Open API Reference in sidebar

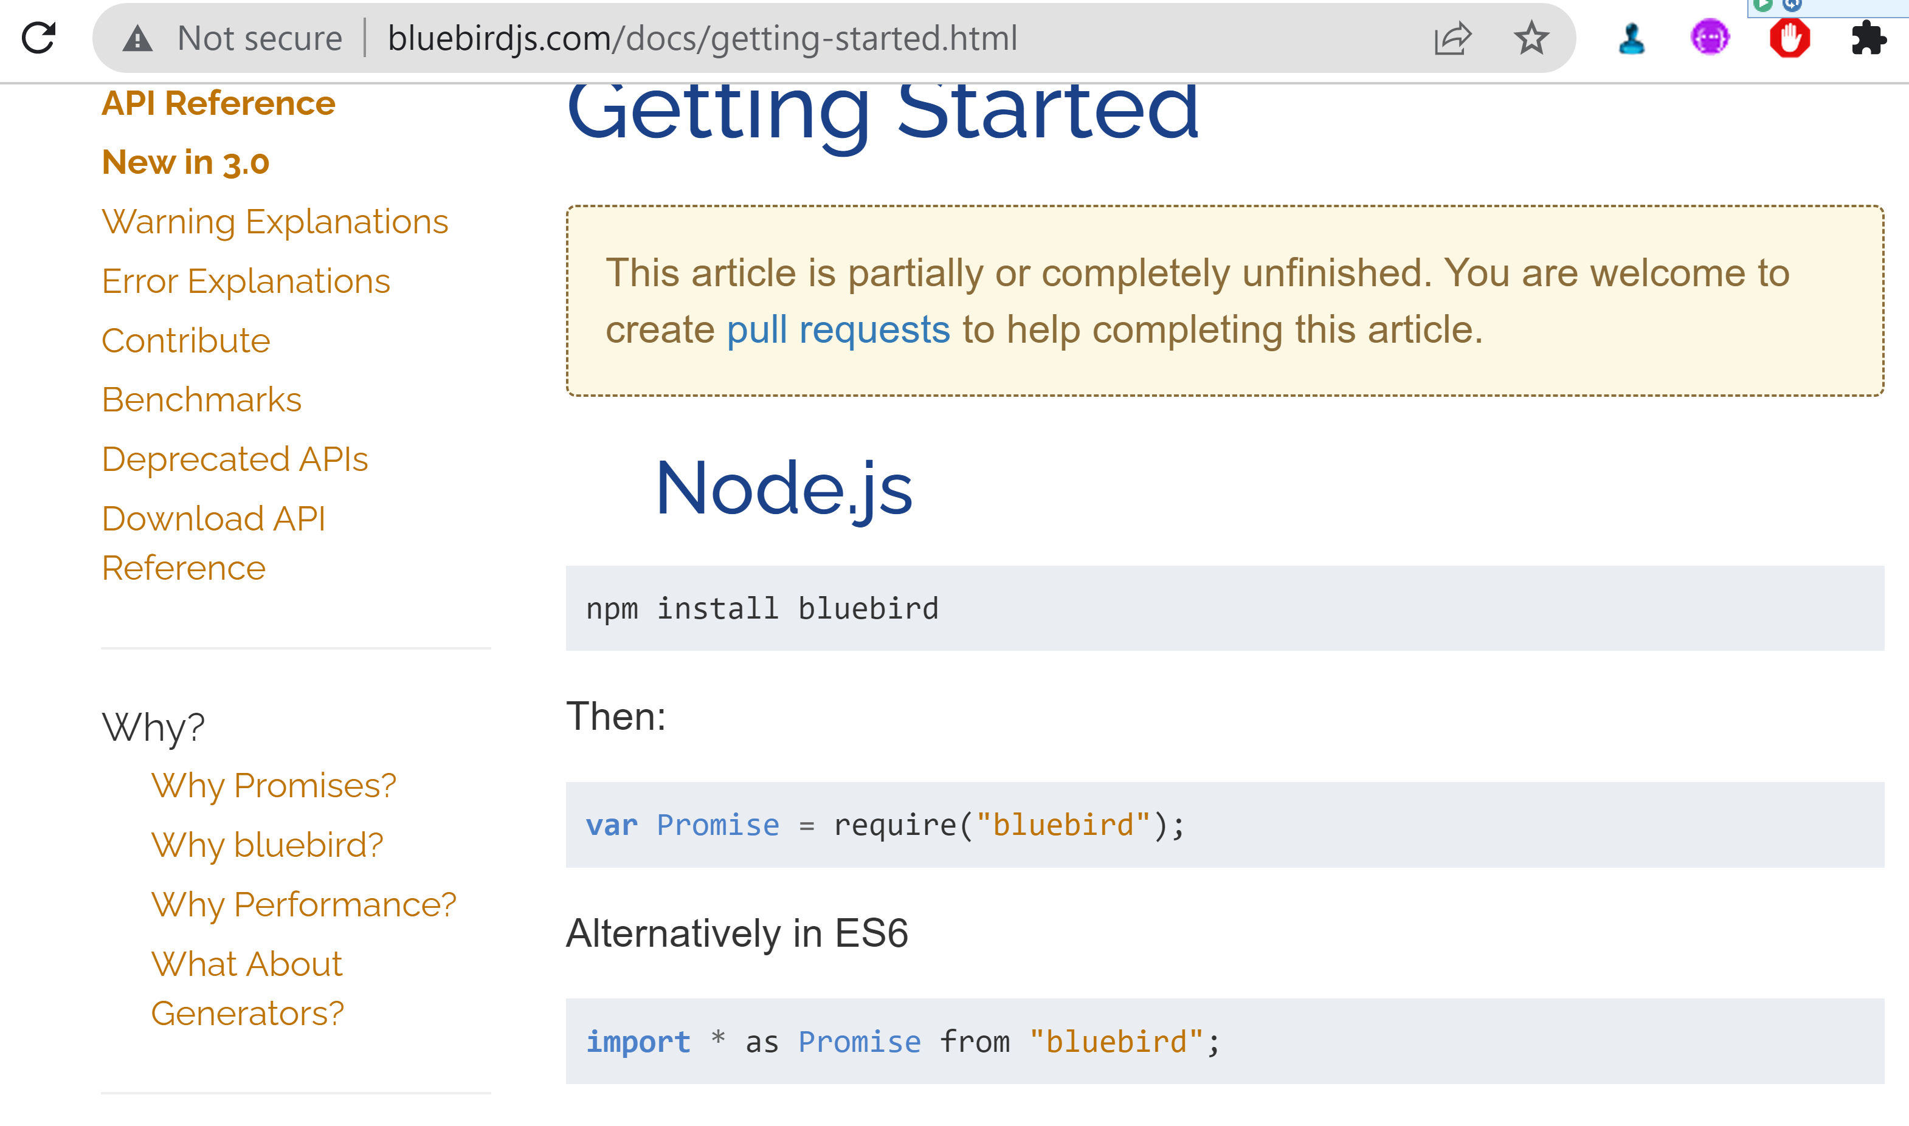[x=219, y=103]
